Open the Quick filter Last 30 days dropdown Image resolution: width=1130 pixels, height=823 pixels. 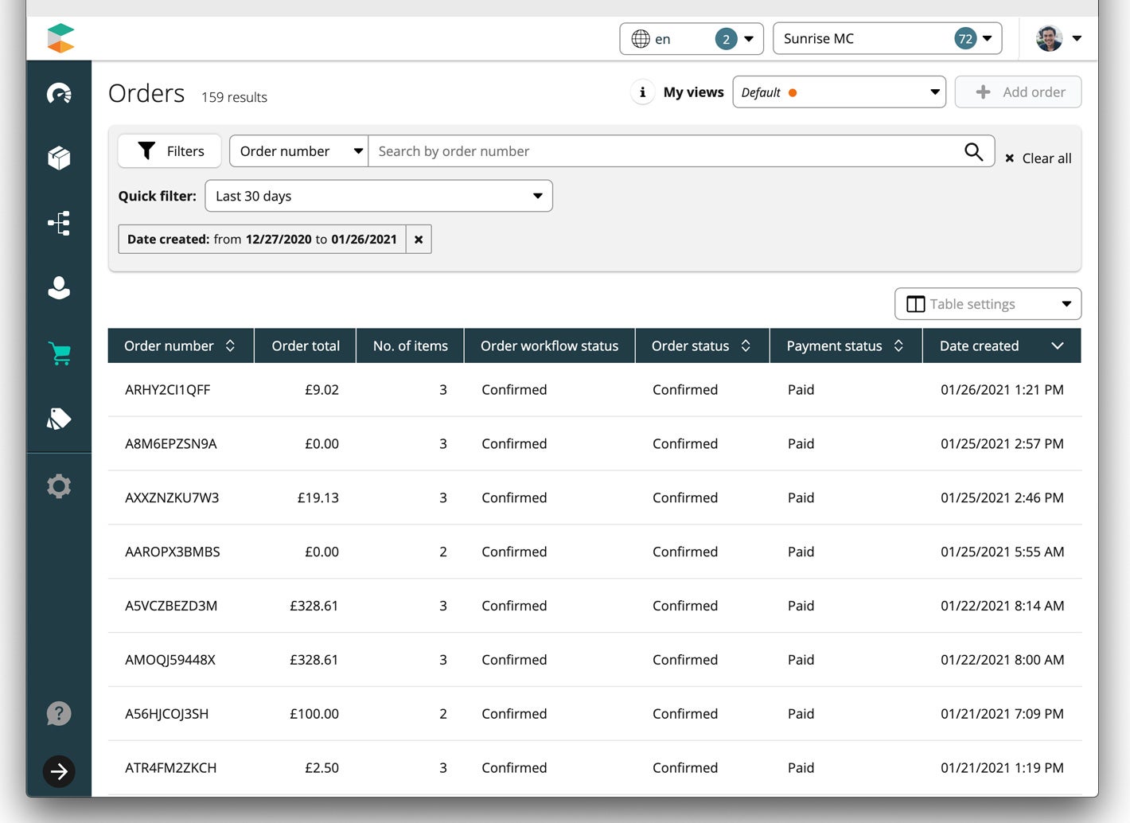[379, 196]
